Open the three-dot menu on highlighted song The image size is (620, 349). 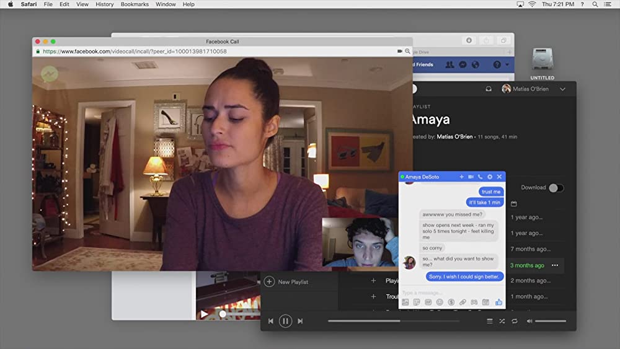pyautogui.click(x=555, y=265)
